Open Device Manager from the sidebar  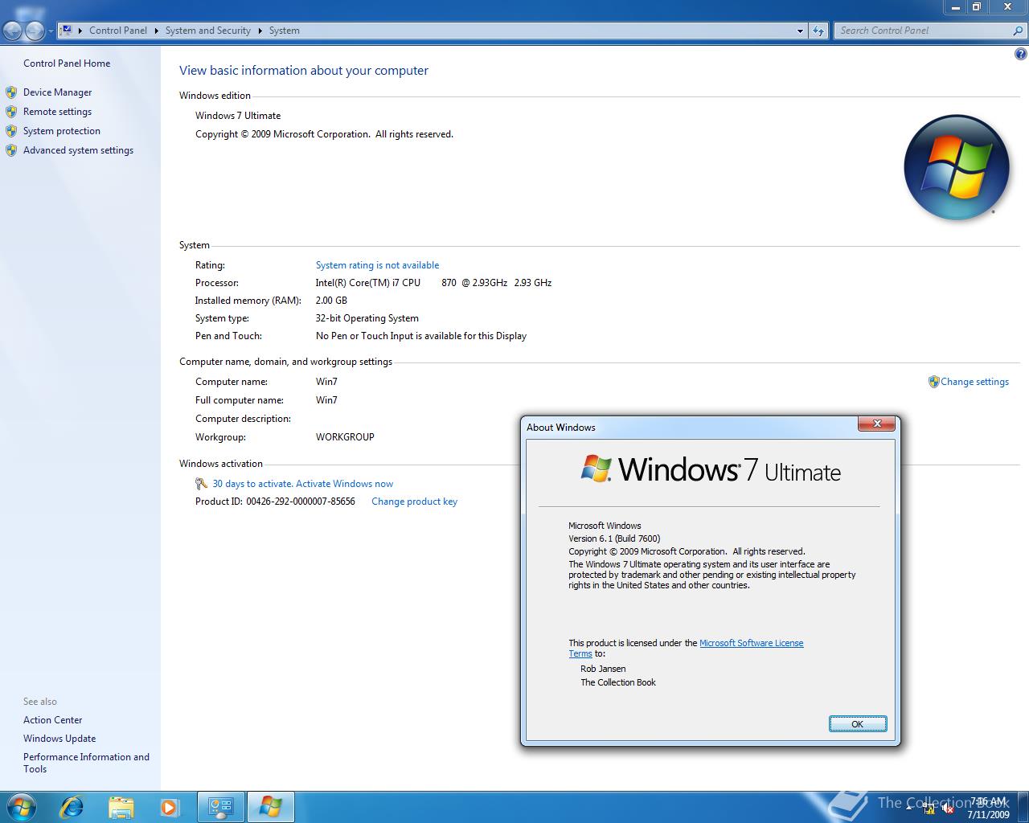pyautogui.click(x=57, y=92)
